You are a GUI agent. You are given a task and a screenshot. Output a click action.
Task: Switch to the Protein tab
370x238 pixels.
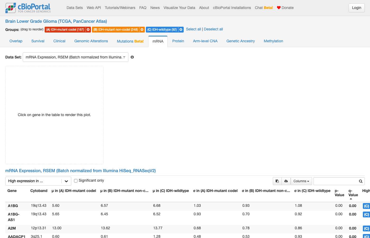(178, 41)
